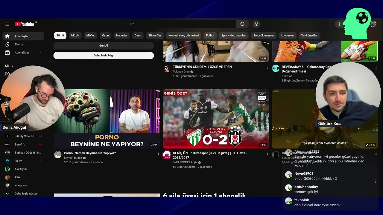
Task: Start voice search with microphone icon
Action: tap(256, 24)
